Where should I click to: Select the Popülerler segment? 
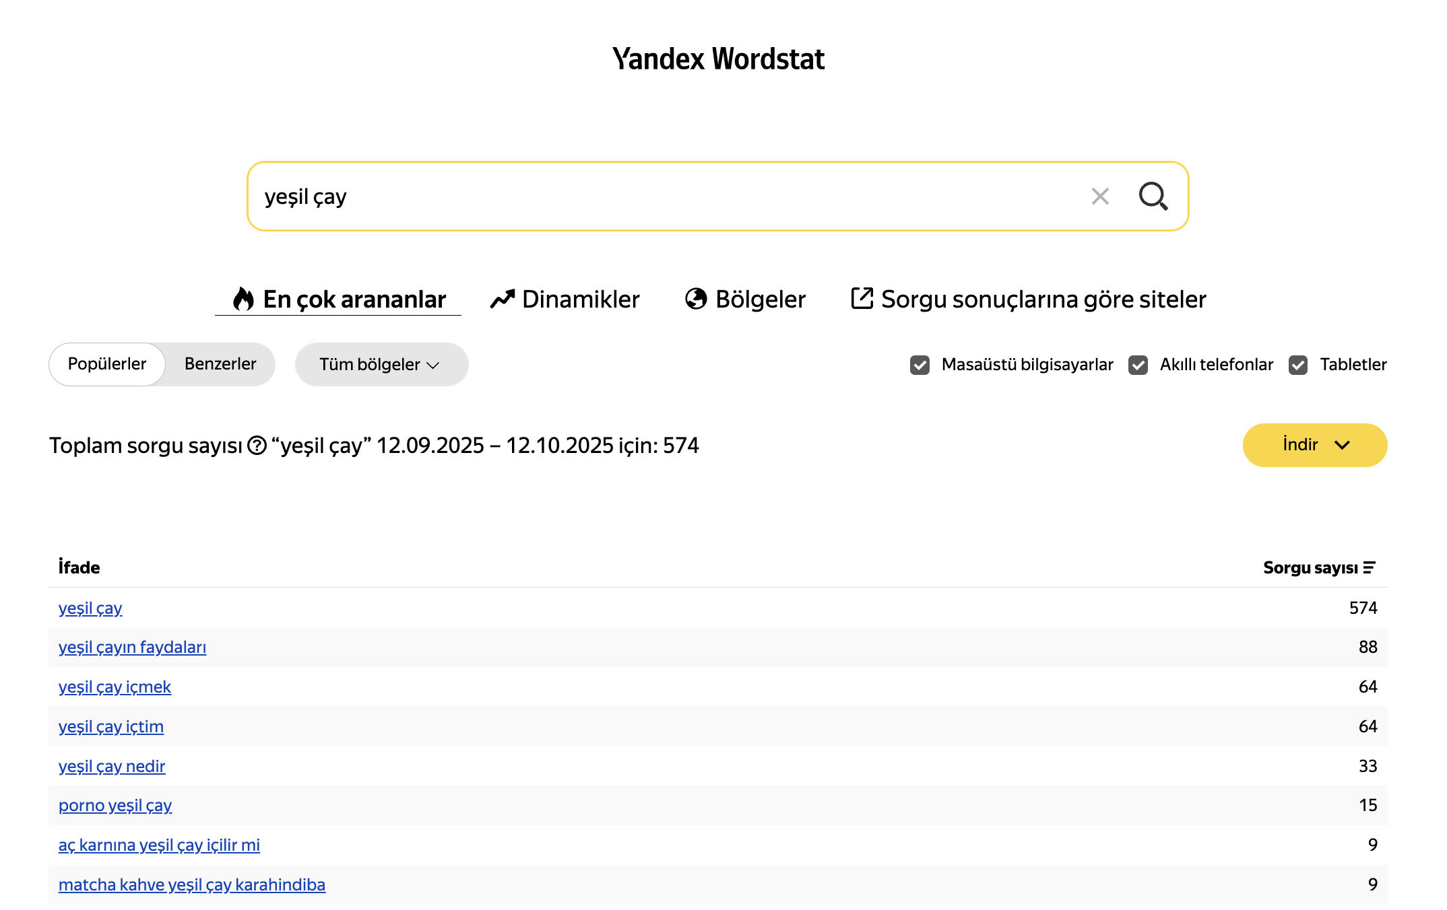point(107,364)
